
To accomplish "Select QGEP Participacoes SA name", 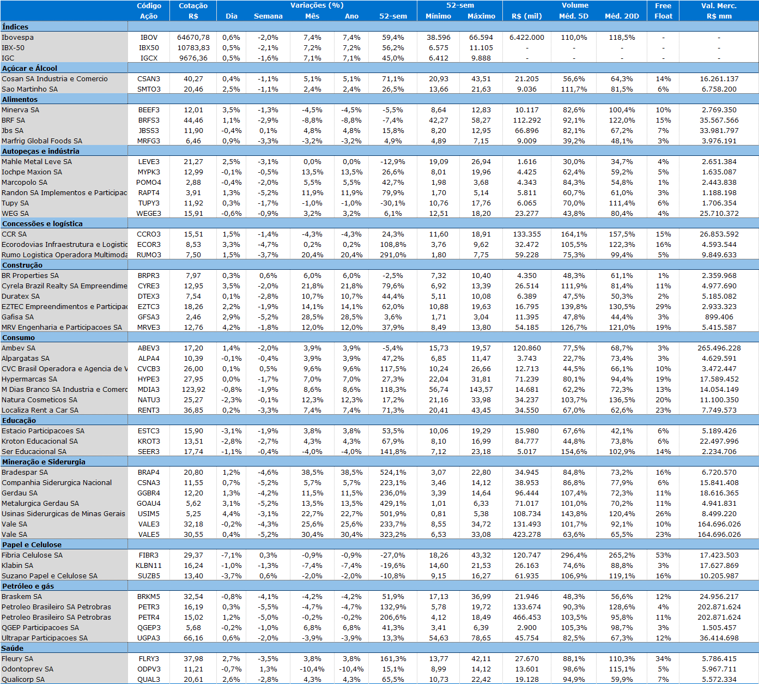I will pos(40,628).
